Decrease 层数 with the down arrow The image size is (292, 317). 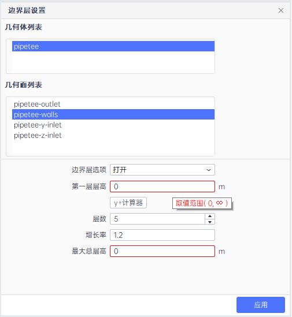[x=210, y=222]
